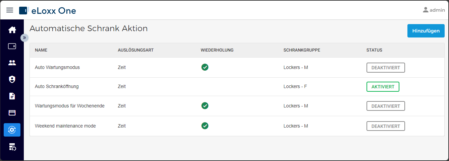Toggle status of Wartungsmodus für Wochenende

click(386, 106)
